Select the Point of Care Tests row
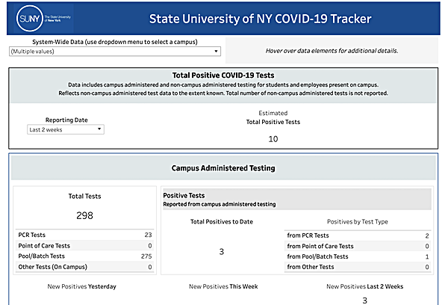448x305 pixels. (x=84, y=245)
